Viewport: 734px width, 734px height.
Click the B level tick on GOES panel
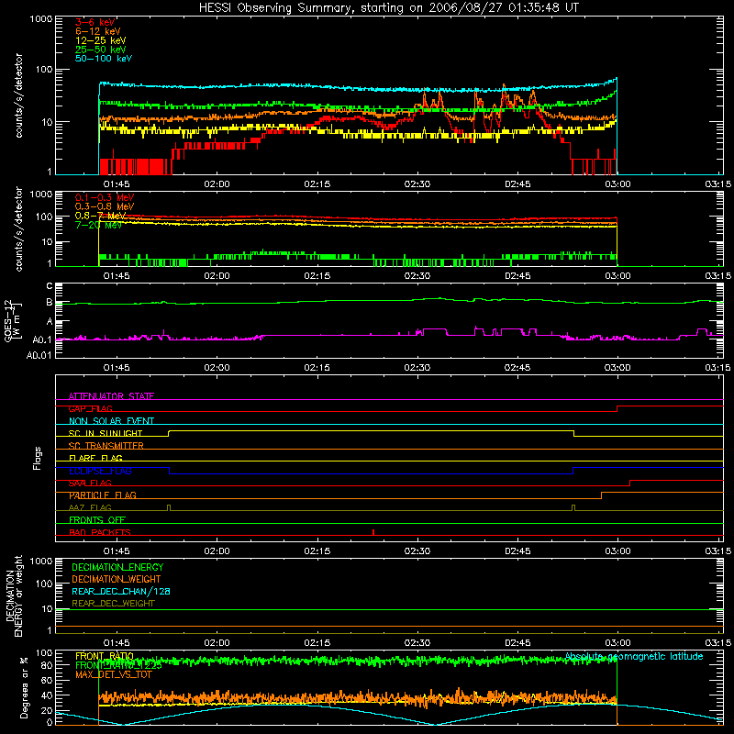[50, 303]
